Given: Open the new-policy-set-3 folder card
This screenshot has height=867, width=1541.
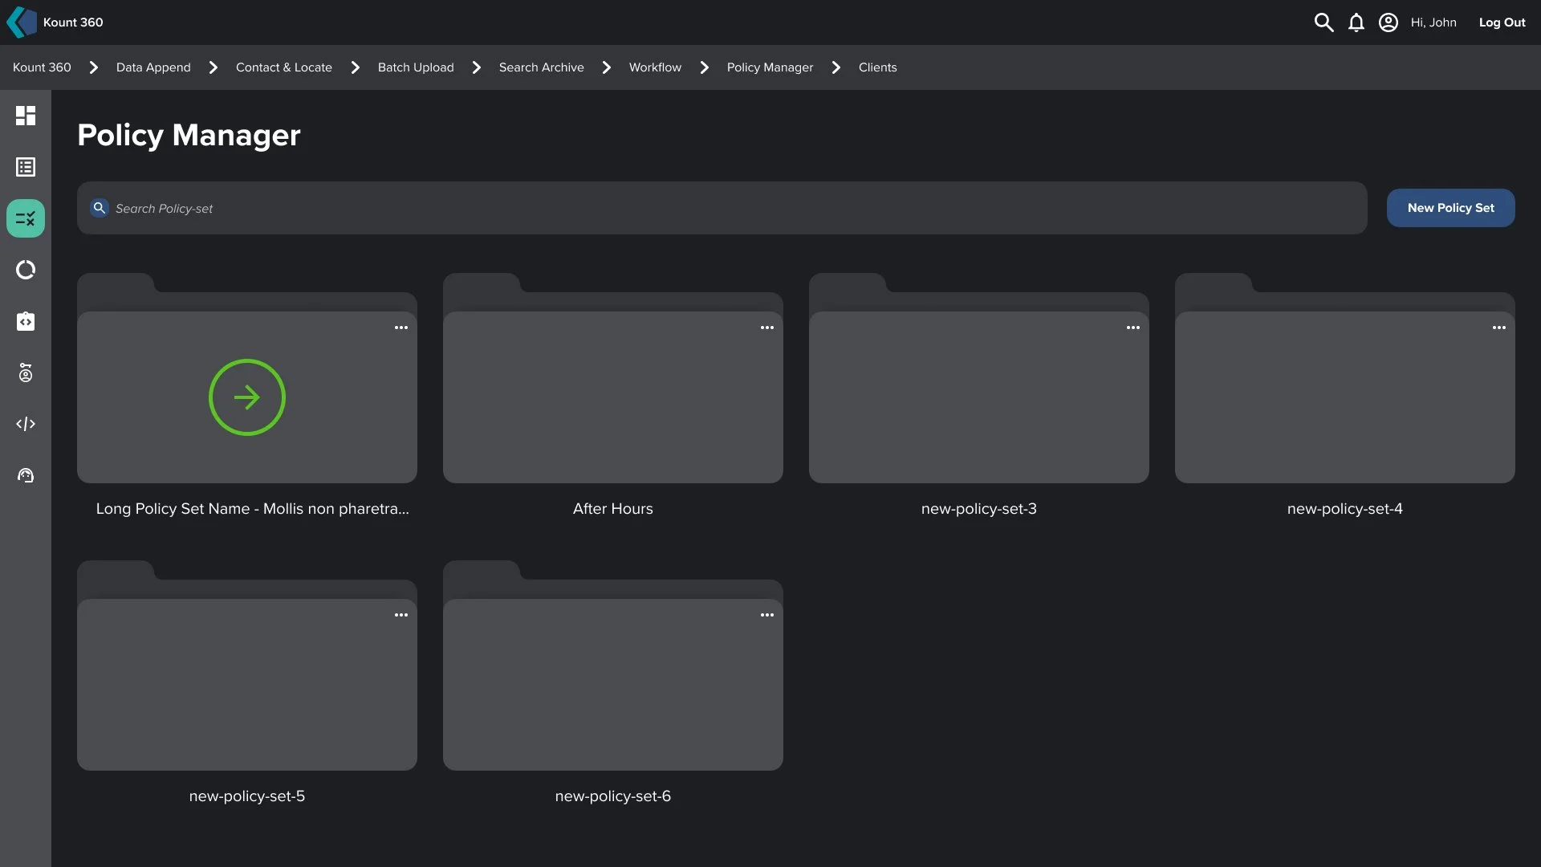Looking at the screenshot, I should click(x=979, y=378).
